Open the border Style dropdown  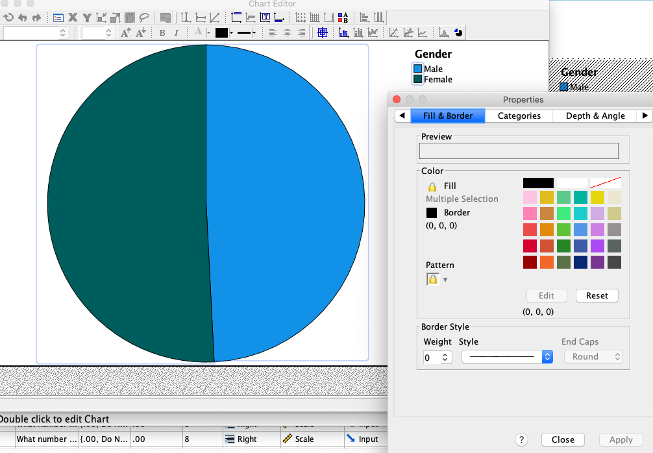point(507,357)
